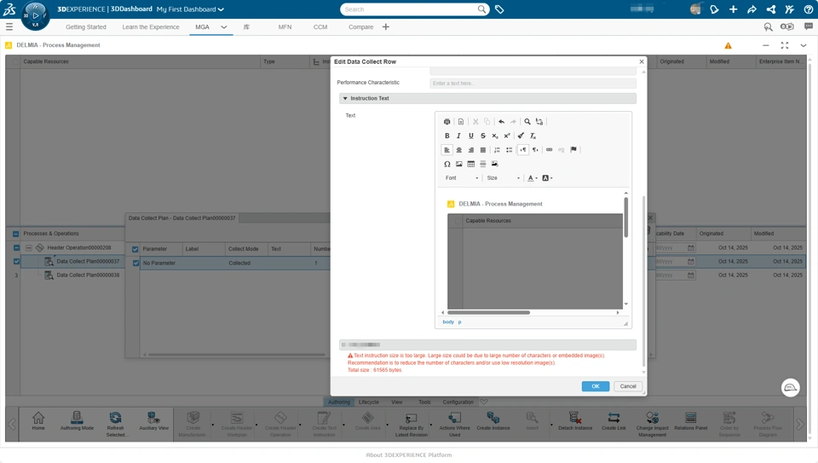Insert a horizontal line in the editor
This screenshot has height=463, width=818.
point(483,164)
